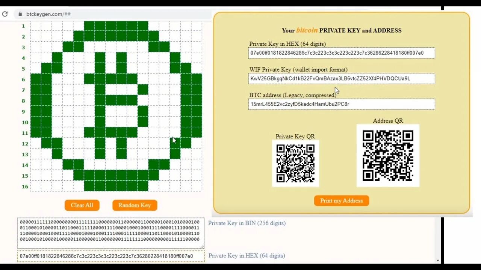This screenshot has height=270, width=481.
Task: Toggle the top-left cell of grid row 1
Action: tap(36, 26)
